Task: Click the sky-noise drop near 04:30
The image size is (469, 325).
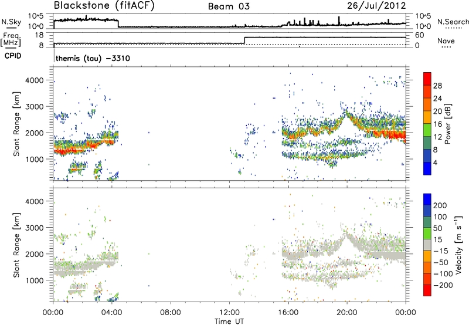Action: [x=118, y=23]
